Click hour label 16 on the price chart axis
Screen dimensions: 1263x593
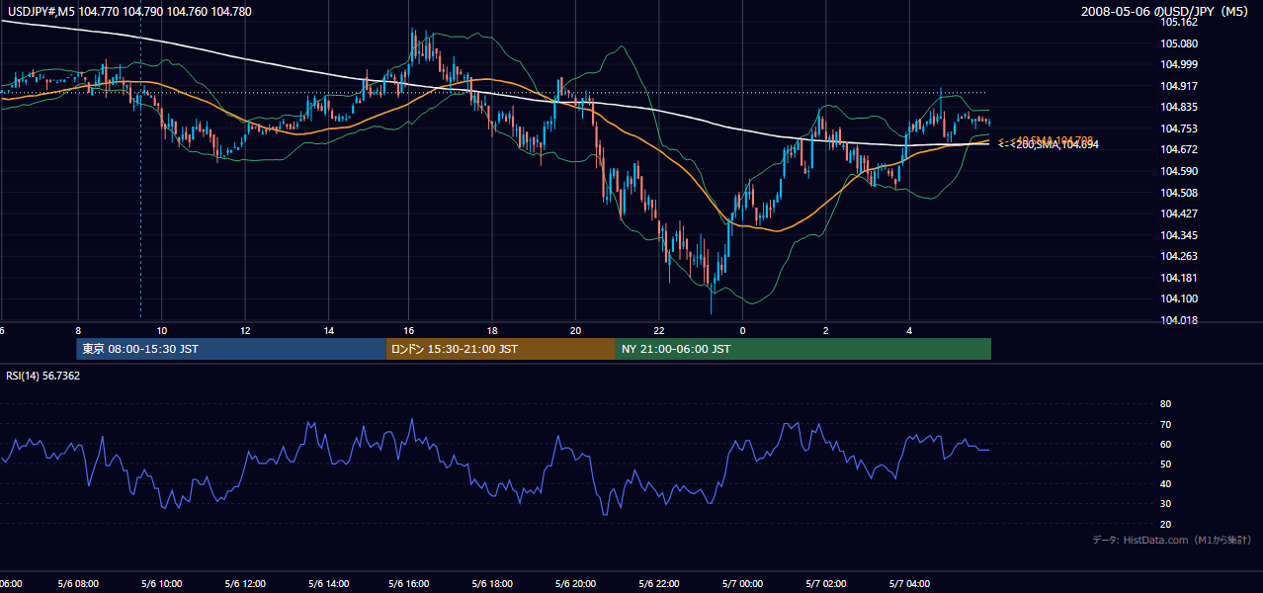pos(410,331)
